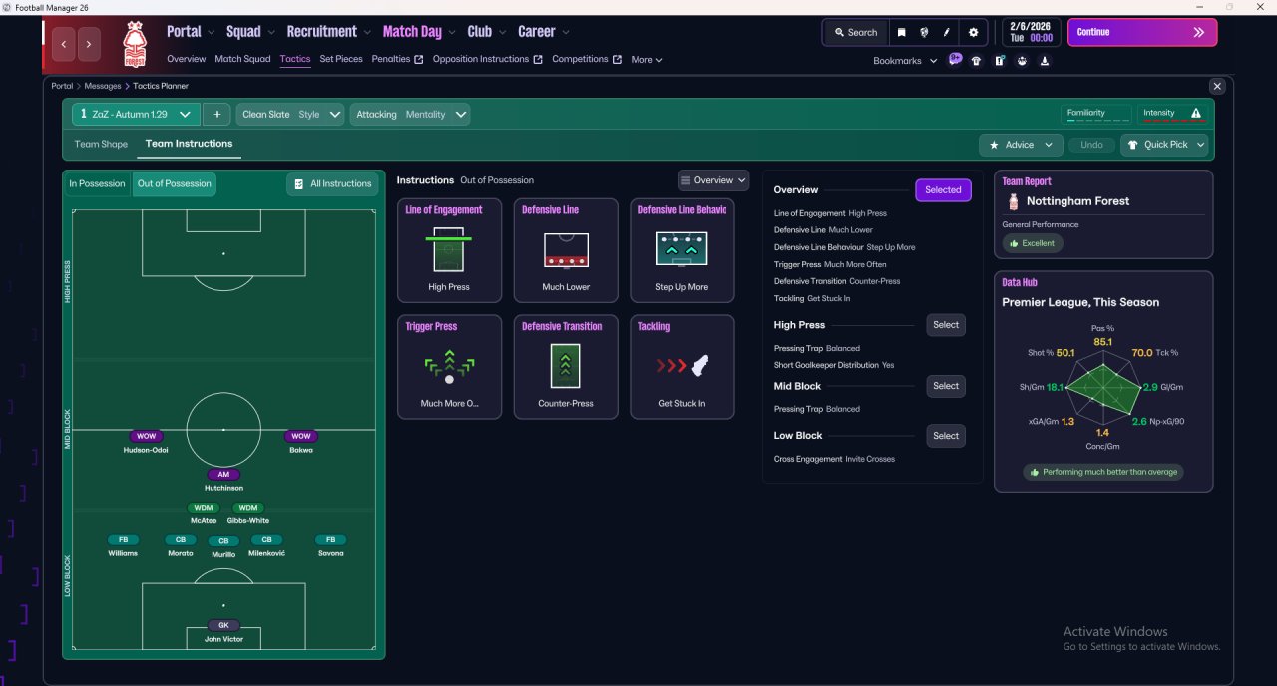Go forward with the right arrow navigation button

(x=90, y=44)
